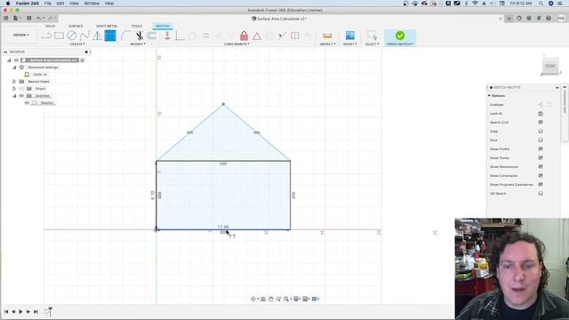This screenshot has height=320, width=569.
Task: Toggle visibility of Sketch1 in browser
Action: pos(27,103)
